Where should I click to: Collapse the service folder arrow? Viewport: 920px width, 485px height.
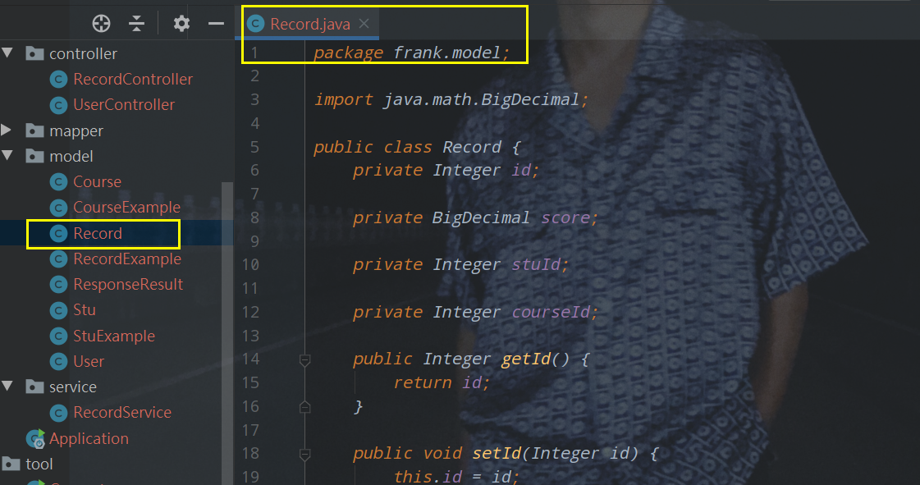(7, 386)
